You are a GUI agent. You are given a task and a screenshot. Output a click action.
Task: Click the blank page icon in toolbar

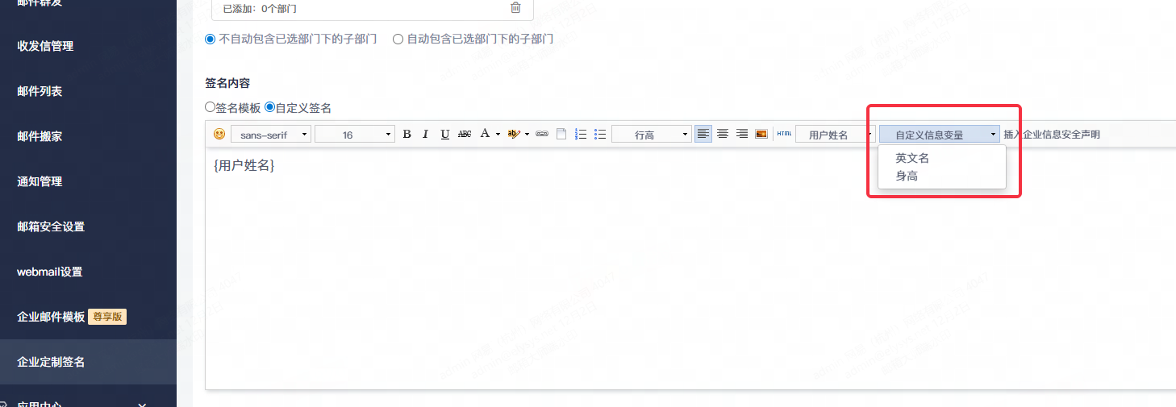point(561,135)
